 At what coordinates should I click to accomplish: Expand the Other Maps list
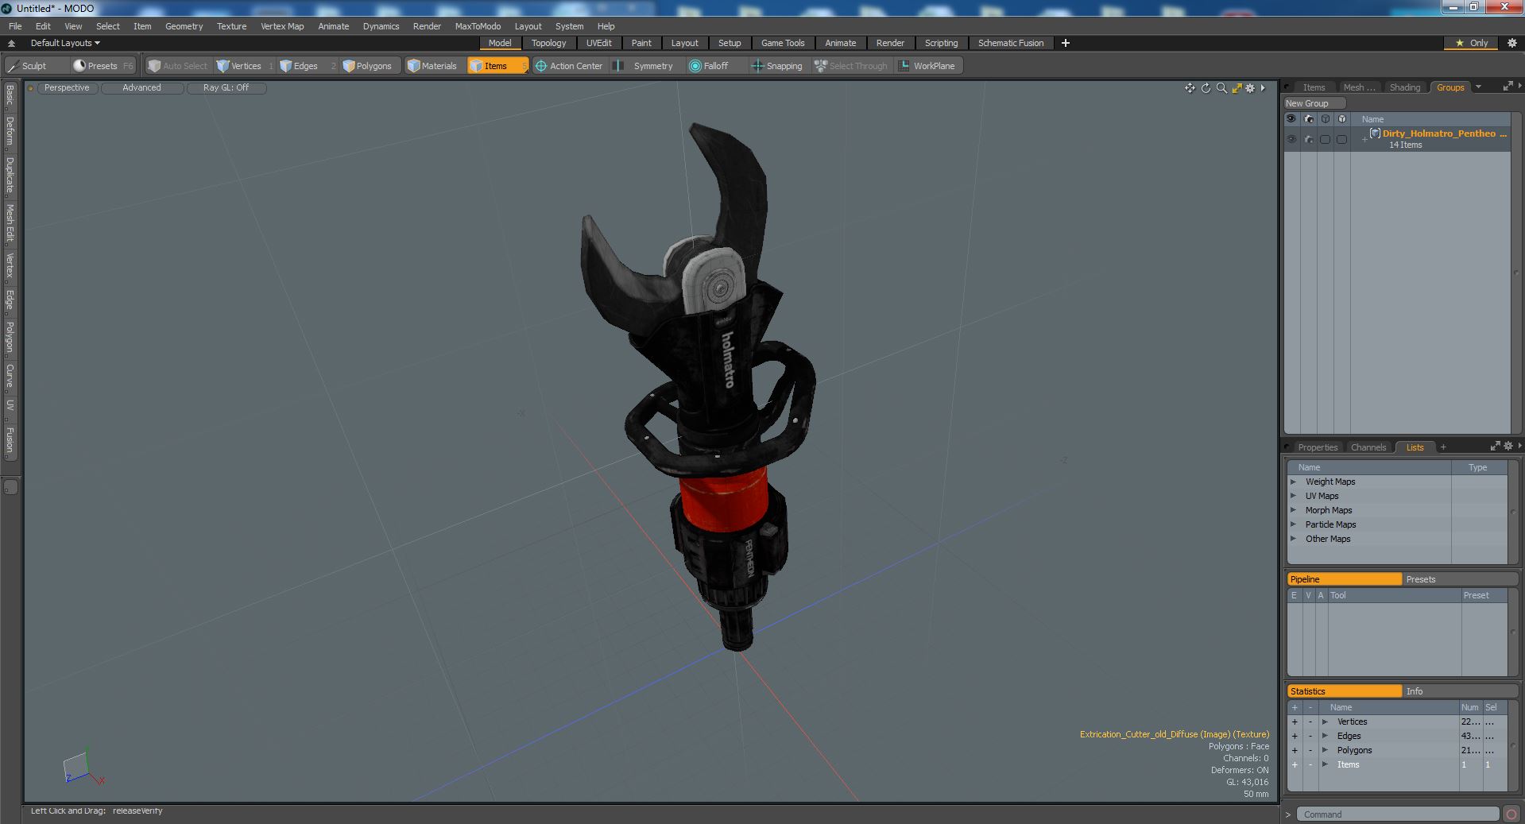point(1293,539)
